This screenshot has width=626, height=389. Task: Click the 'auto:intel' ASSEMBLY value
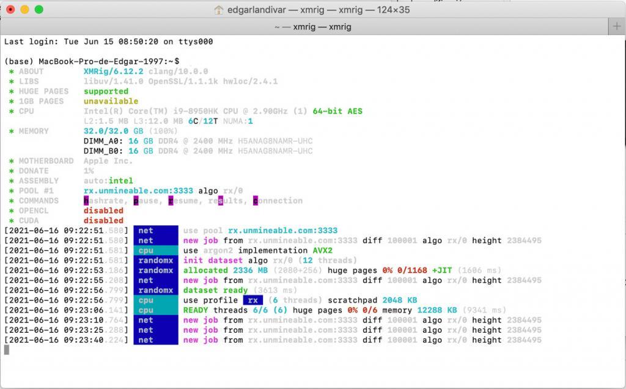108,181
